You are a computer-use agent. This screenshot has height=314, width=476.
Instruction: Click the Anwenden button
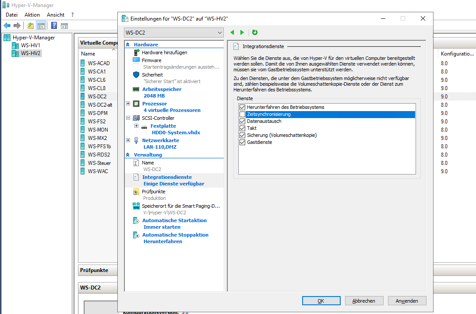pos(407,301)
